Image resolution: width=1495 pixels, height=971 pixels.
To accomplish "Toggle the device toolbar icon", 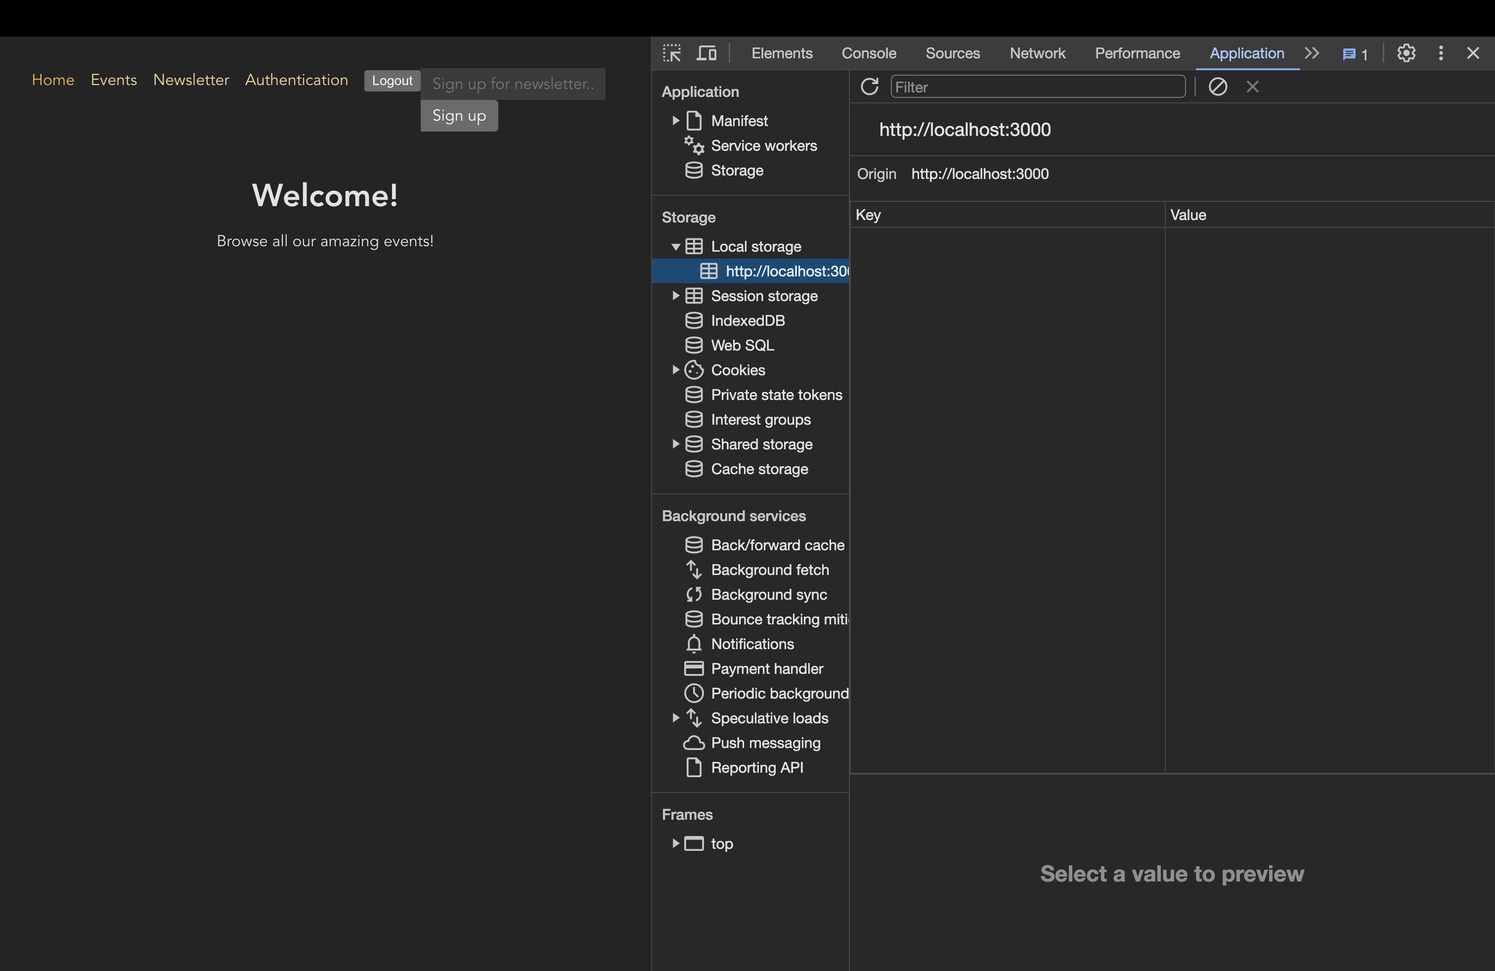I will pos(706,53).
